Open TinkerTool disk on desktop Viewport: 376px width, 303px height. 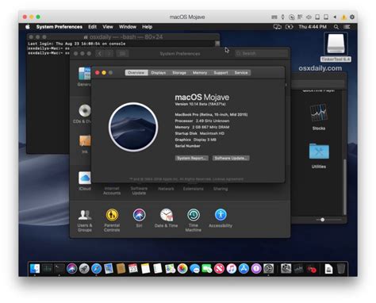click(x=336, y=48)
